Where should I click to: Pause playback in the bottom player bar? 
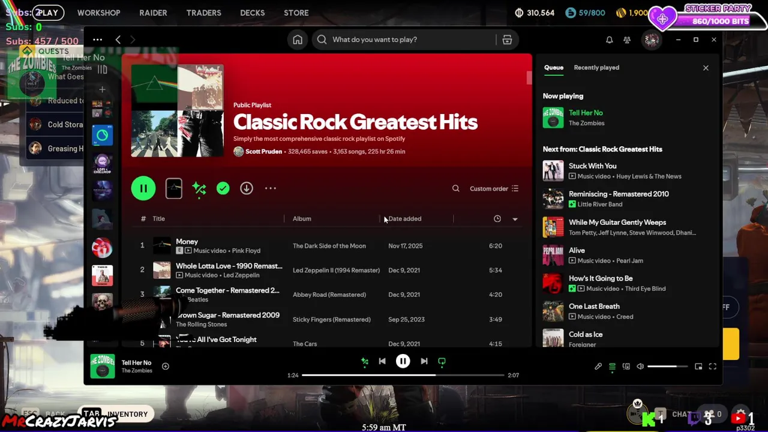pyautogui.click(x=403, y=361)
